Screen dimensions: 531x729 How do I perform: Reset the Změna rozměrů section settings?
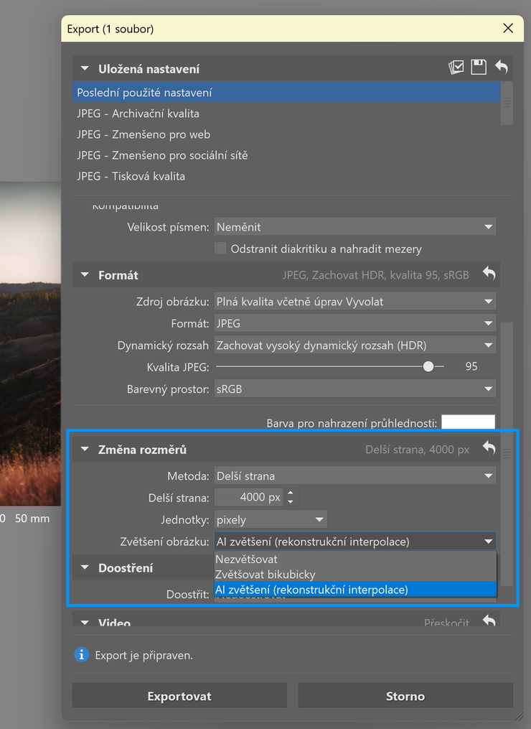click(x=489, y=448)
